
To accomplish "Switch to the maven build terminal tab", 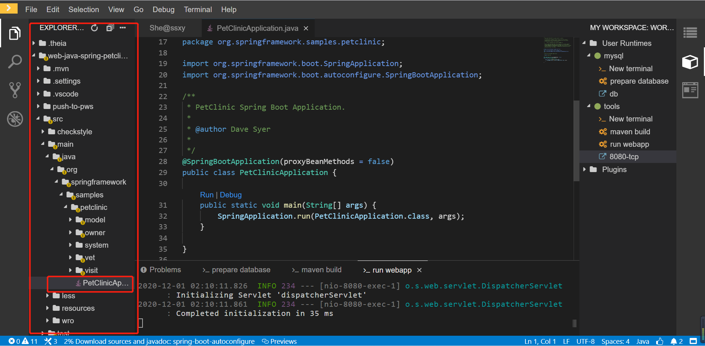I will pyautogui.click(x=317, y=270).
